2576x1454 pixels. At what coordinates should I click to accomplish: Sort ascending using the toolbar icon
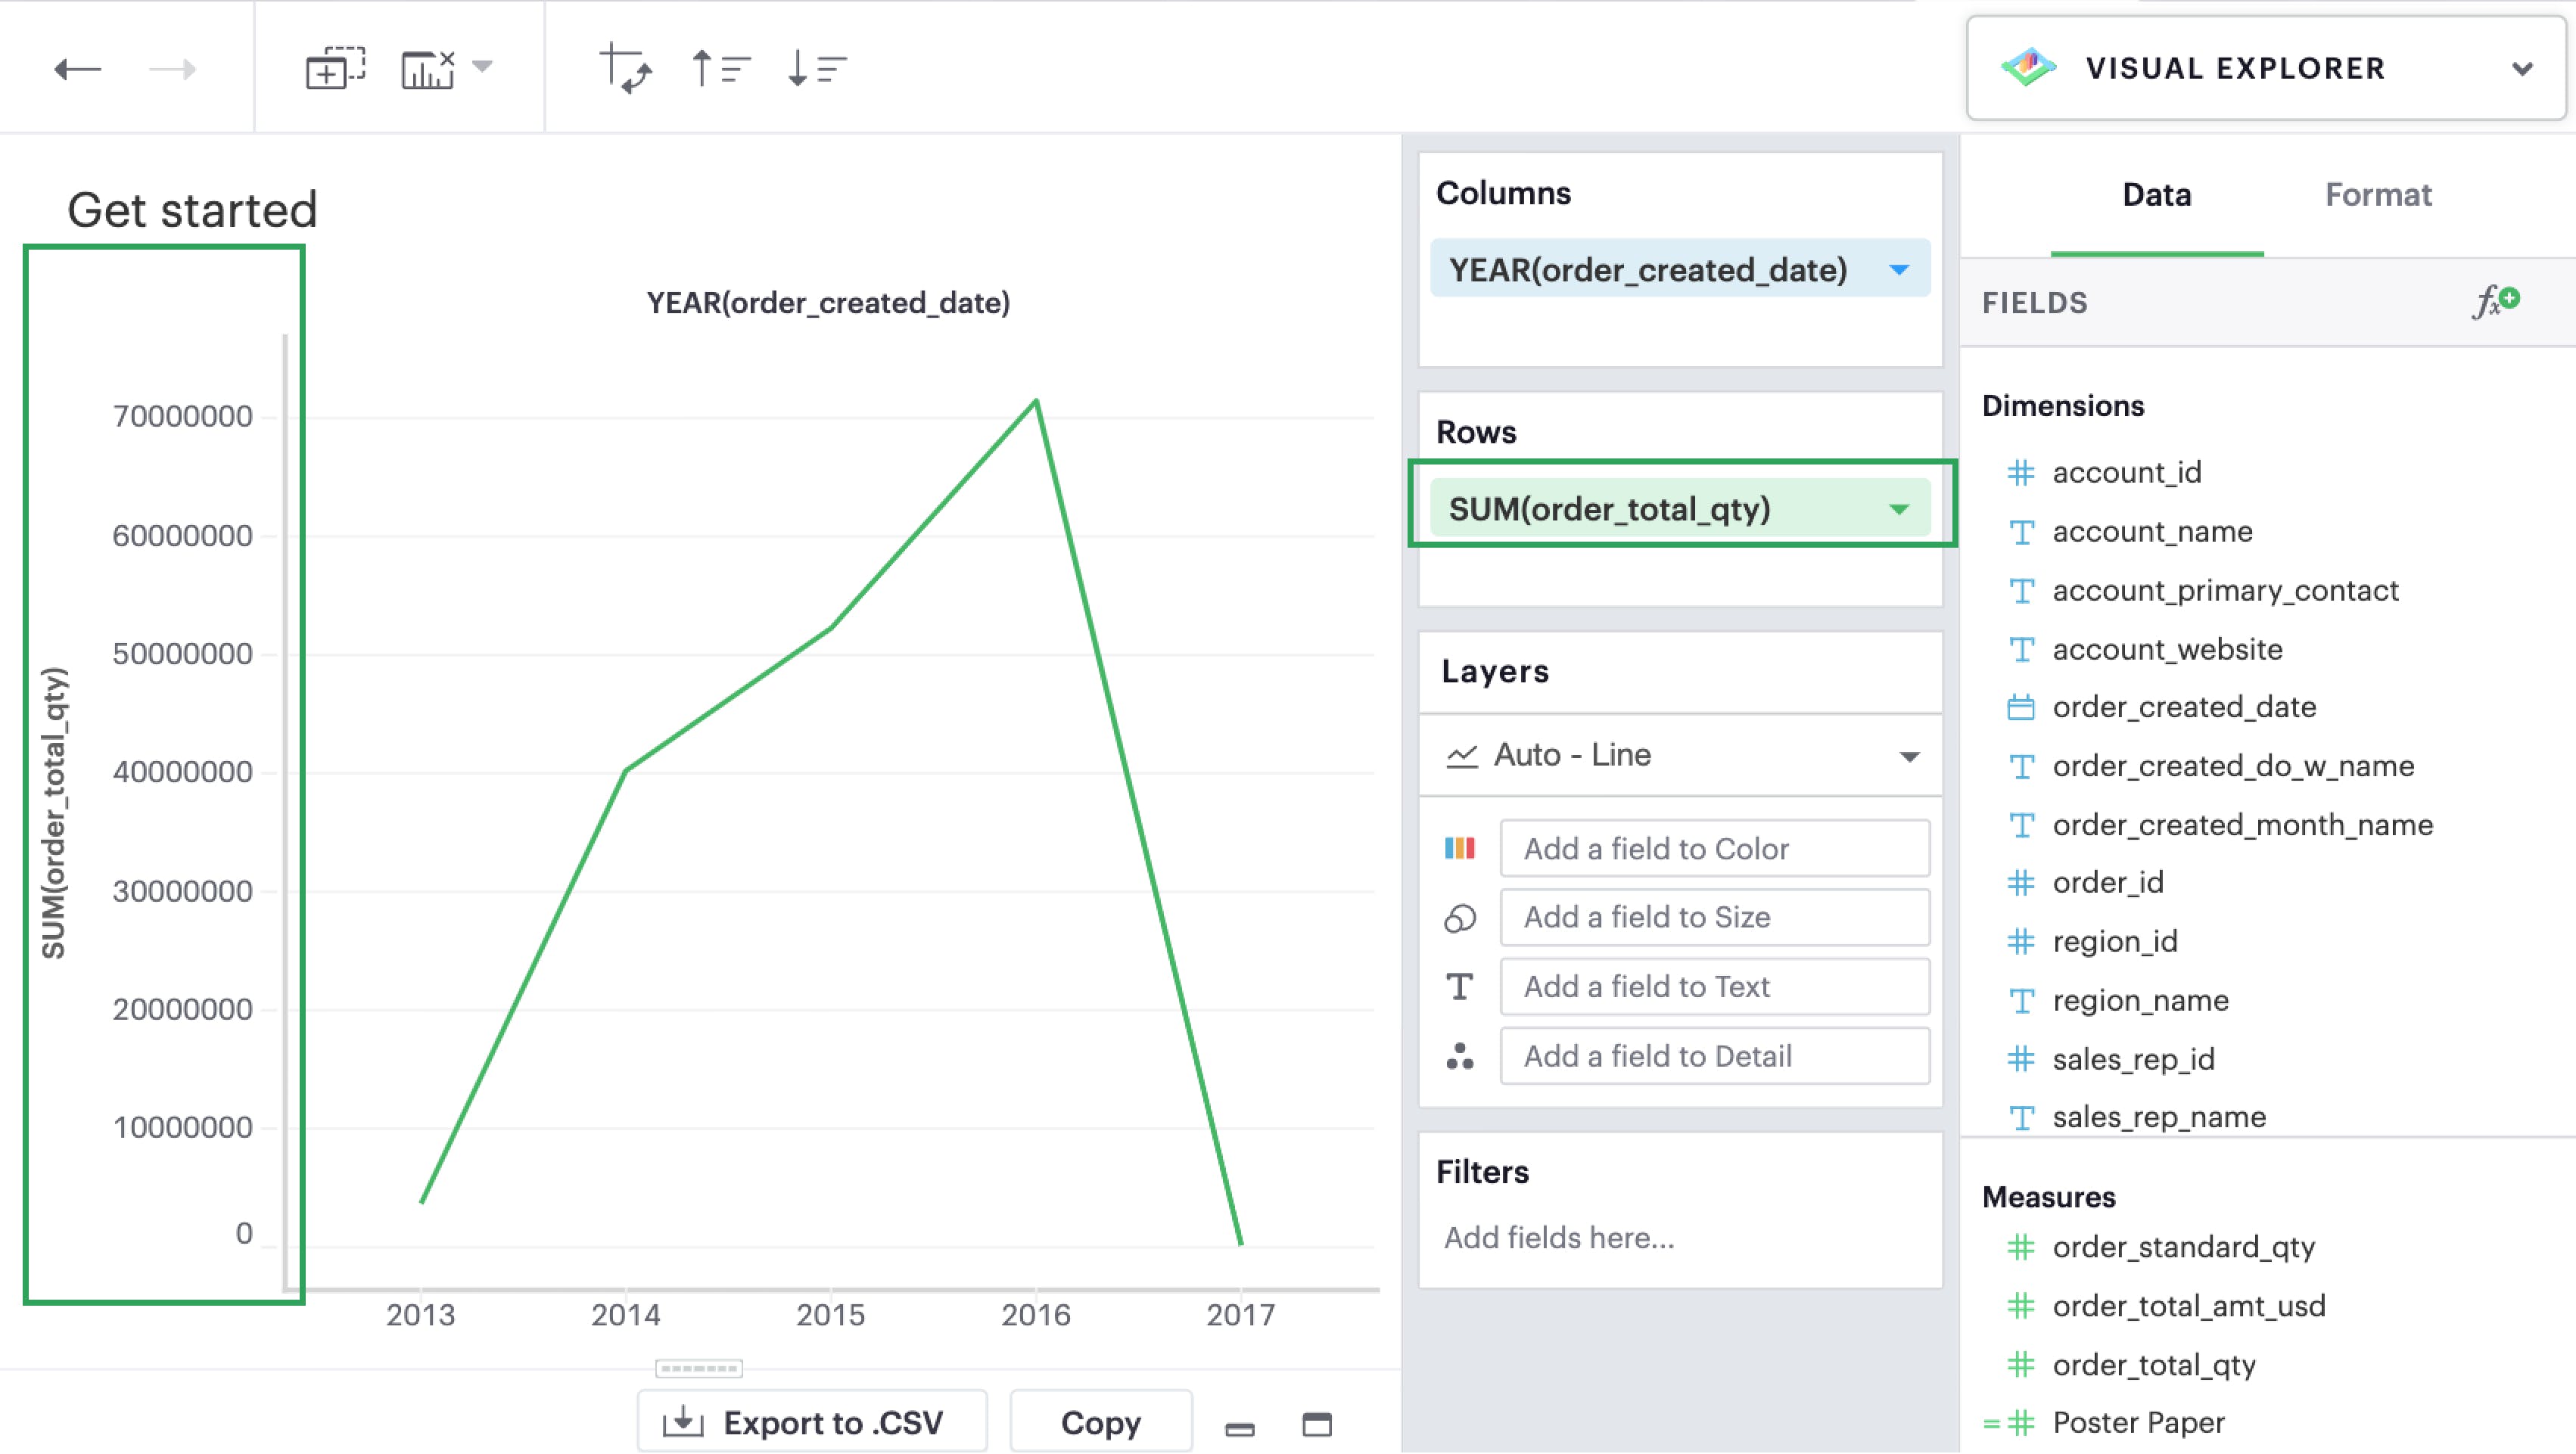coord(720,69)
